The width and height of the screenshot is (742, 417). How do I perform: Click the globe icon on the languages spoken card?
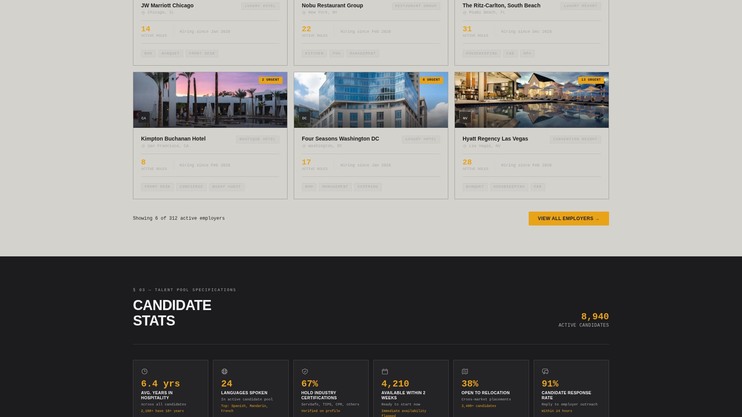225,371
